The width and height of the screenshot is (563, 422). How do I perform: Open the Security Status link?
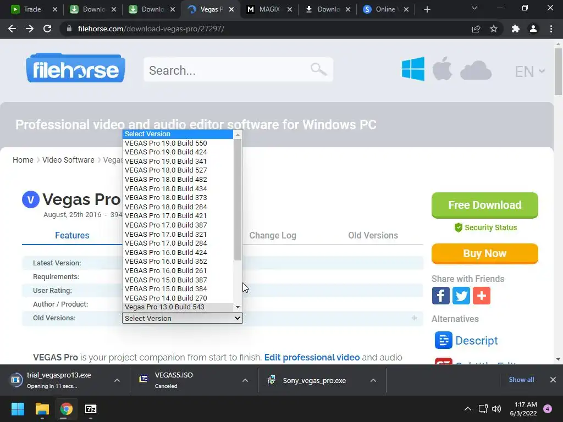coord(485,227)
